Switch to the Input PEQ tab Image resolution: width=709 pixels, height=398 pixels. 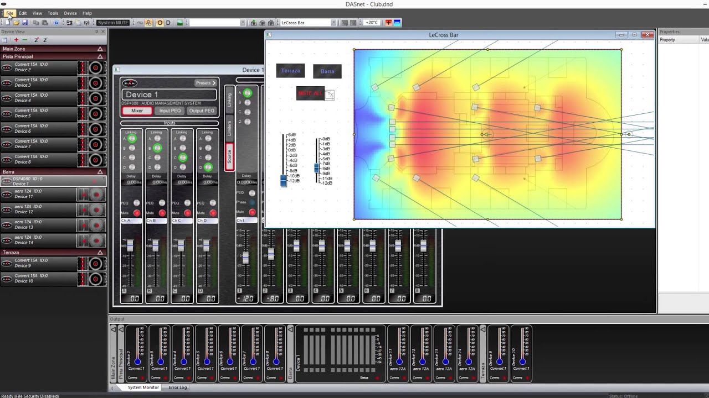click(170, 111)
